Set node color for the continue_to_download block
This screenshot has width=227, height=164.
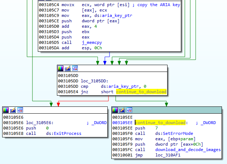115,110
